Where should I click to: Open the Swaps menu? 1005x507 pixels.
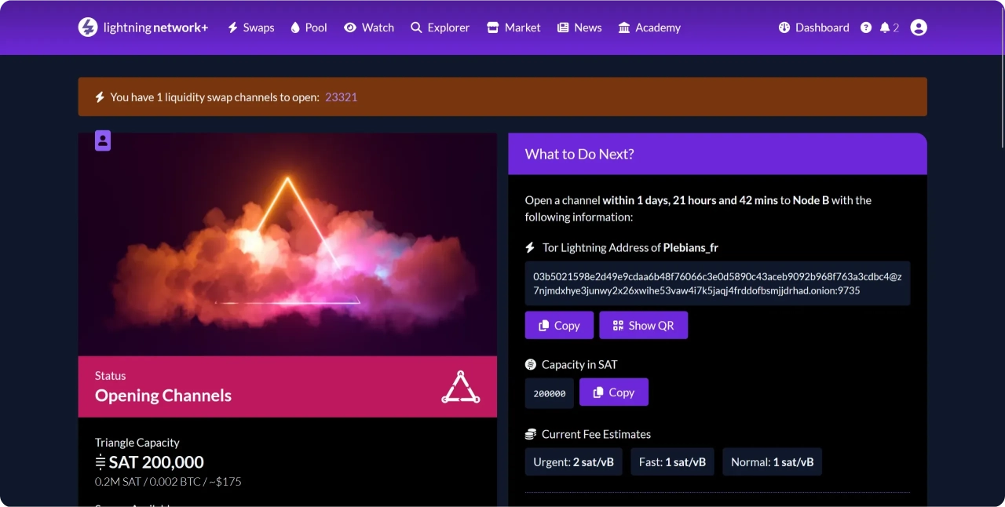point(250,27)
